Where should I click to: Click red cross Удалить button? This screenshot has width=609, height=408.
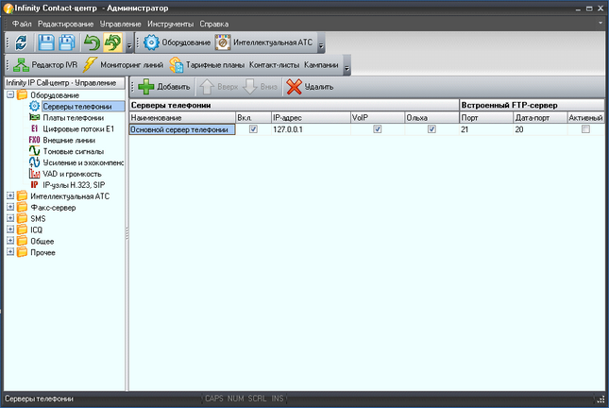tap(310, 87)
